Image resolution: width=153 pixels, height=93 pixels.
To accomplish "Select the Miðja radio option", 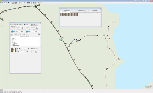I will coord(13,42).
